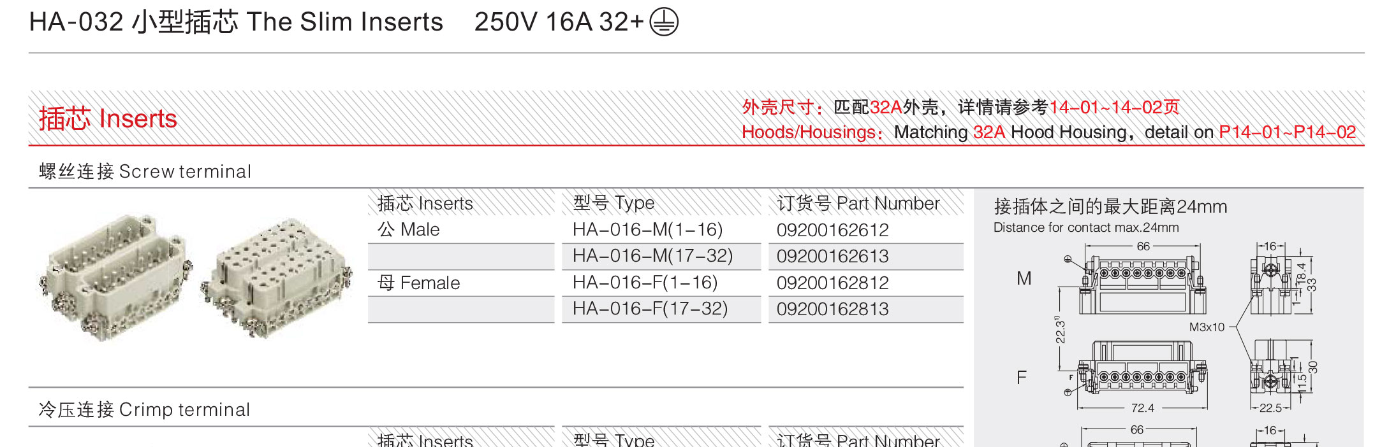The image size is (1396, 447).
Task: Click the male insert connector photo
Action: coord(114,279)
